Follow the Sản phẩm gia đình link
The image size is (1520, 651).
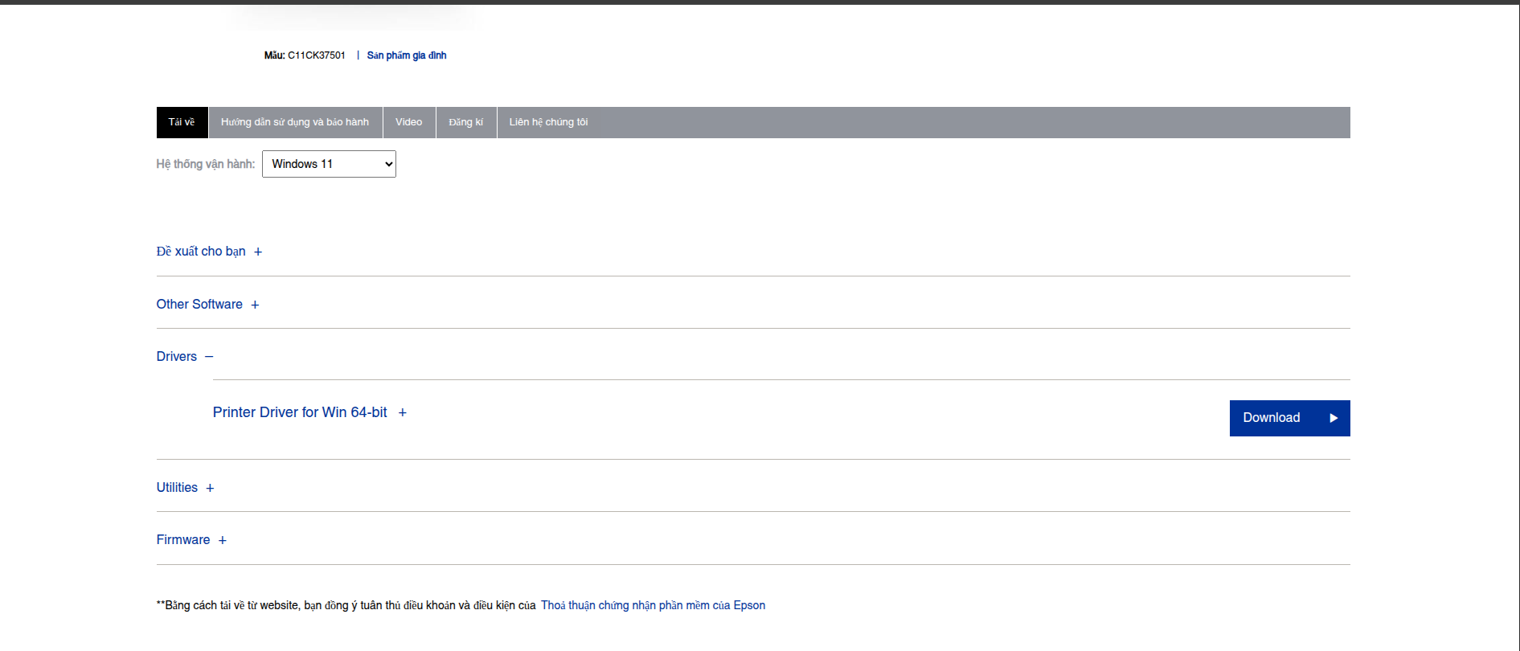(407, 55)
